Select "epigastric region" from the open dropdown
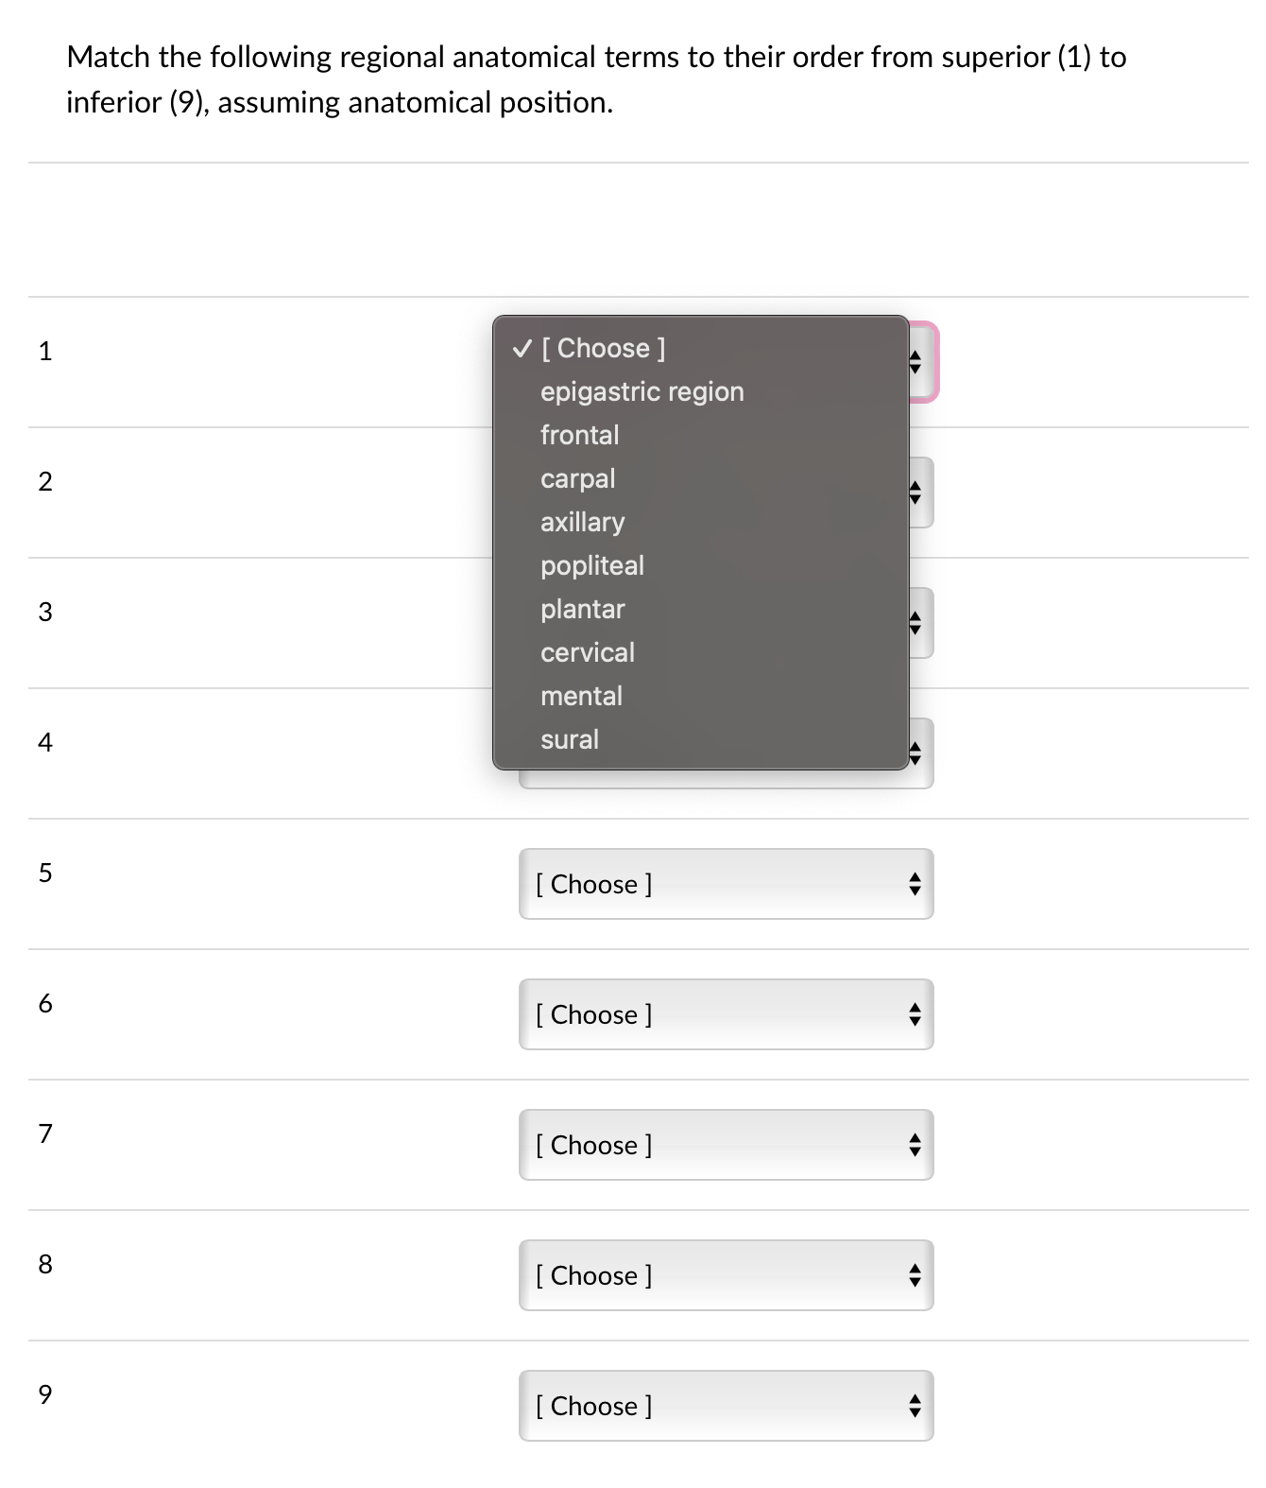Image resolution: width=1266 pixels, height=1488 pixels. tap(642, 391)
